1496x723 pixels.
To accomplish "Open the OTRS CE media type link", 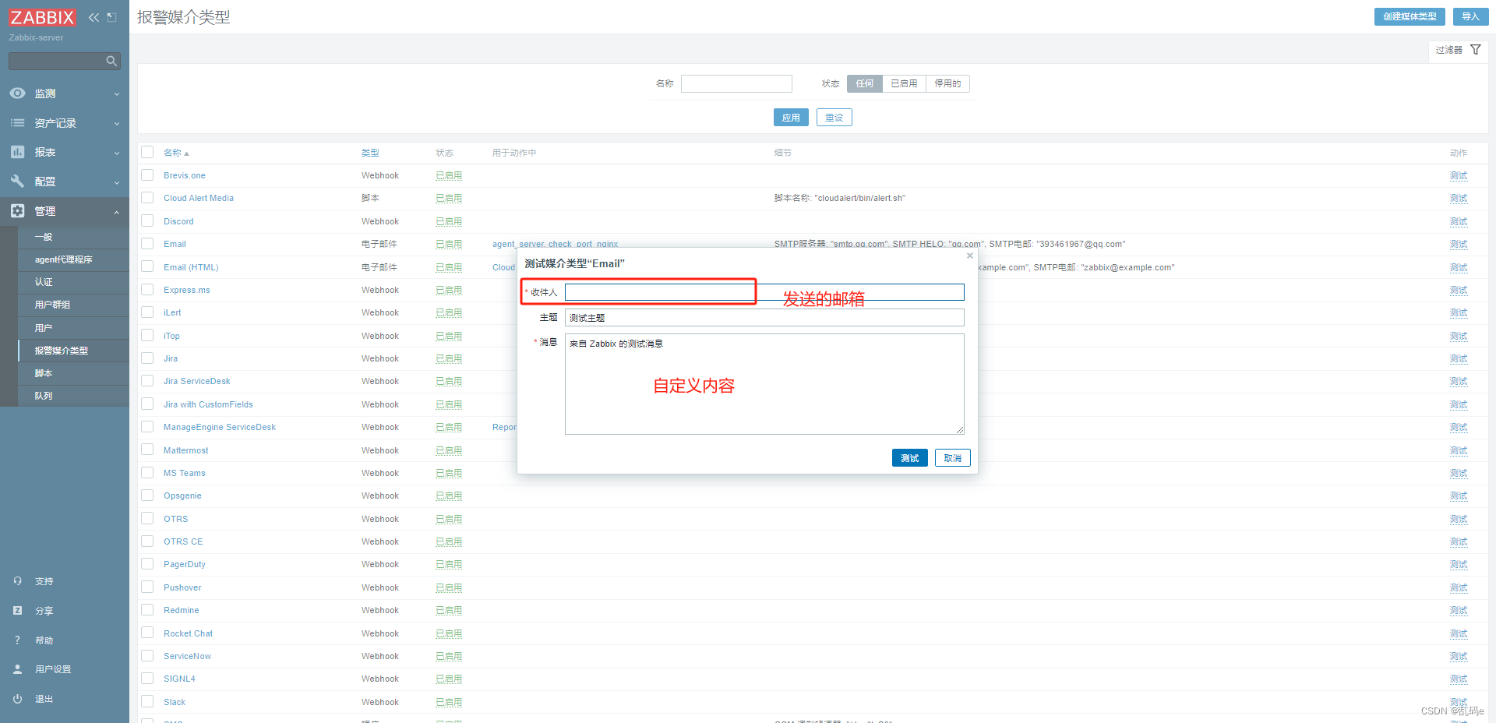I will 183,541.
